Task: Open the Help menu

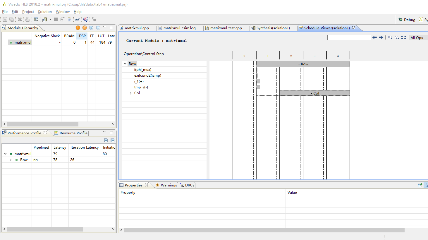Action: (x=78, y=11)
